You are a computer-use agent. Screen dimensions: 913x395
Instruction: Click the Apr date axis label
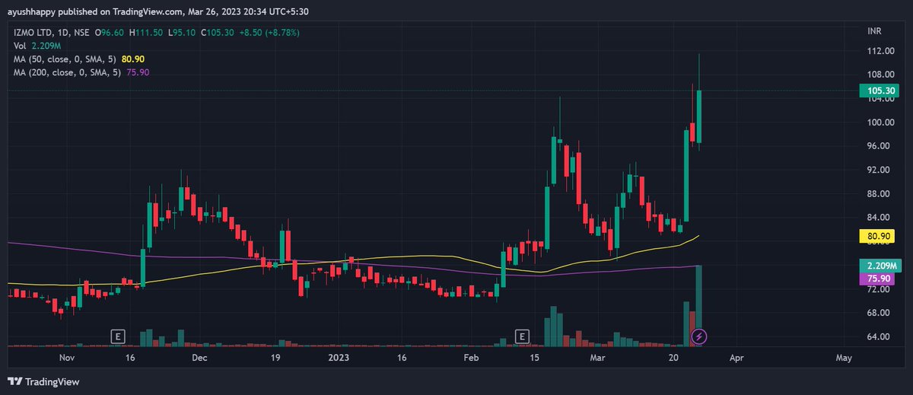[x=736, y=357]
